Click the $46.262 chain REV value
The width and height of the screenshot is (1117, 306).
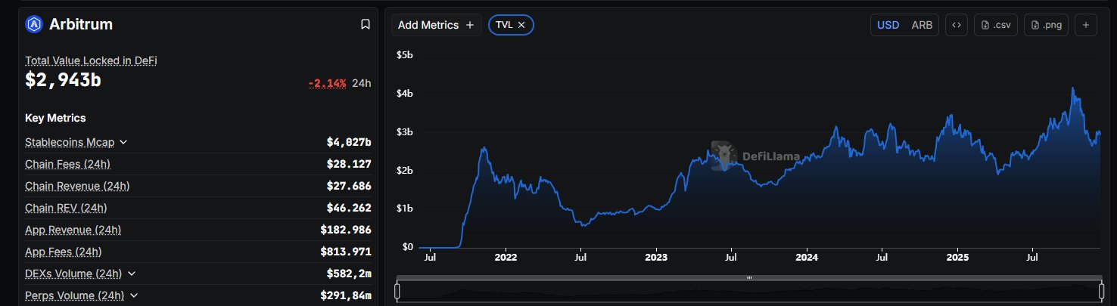click(349, 208)
